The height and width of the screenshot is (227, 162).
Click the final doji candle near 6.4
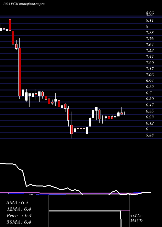coord(125,113)
